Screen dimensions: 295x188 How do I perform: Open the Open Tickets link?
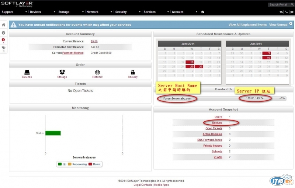pyautogui.click(x=214, y=128)
